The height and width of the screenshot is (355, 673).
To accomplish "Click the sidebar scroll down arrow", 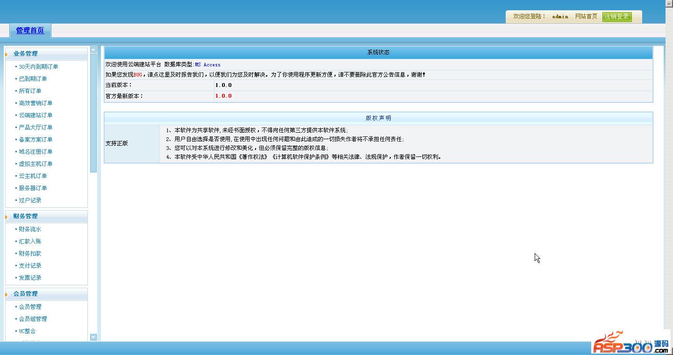I will (x=93, y=337).
